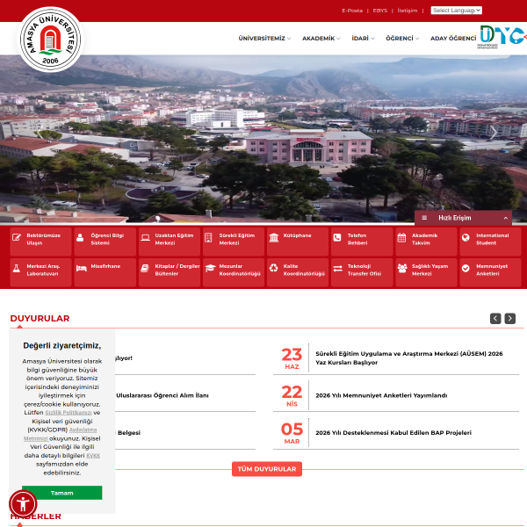The height and width of the screenshot is (527, 527).
Task: Open the E-Posta top link
Action: pos(352,11)
